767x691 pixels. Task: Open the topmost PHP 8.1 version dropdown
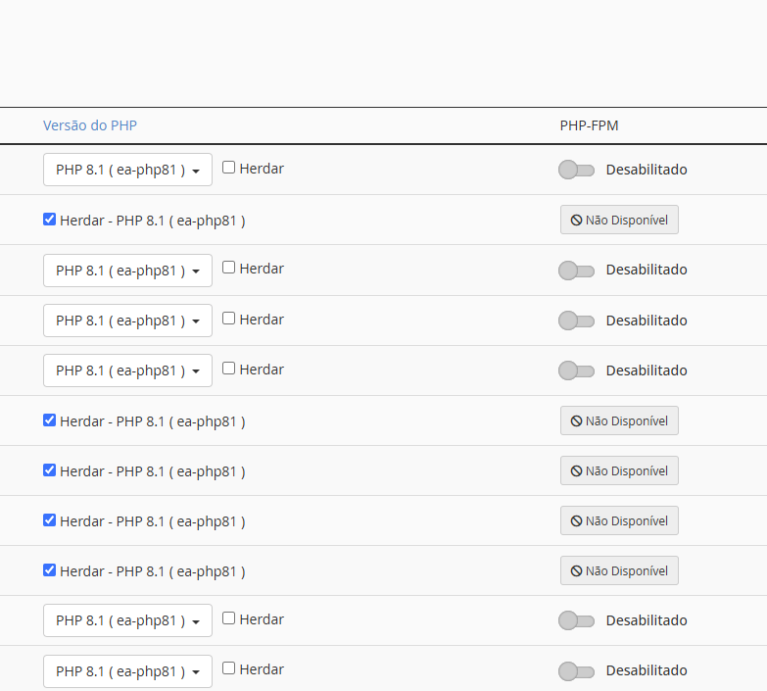click(127, 170)
